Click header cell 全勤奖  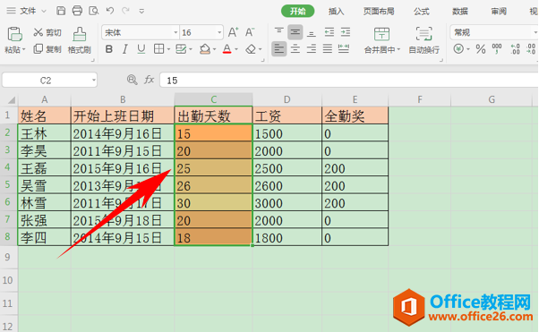pos(355,115)
